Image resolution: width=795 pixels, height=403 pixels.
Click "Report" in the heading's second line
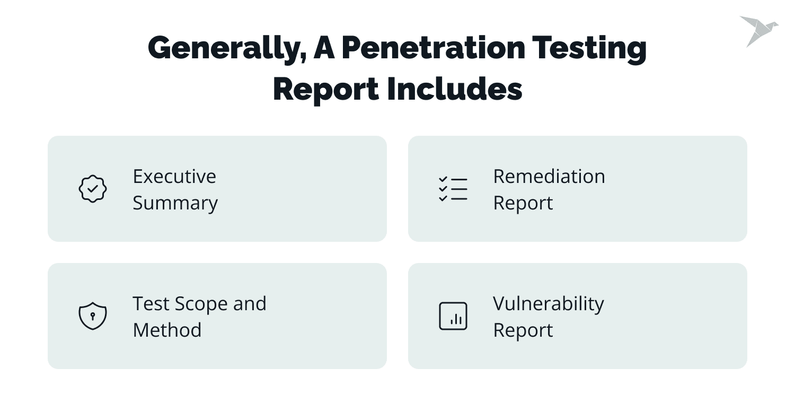pos(325,89)
